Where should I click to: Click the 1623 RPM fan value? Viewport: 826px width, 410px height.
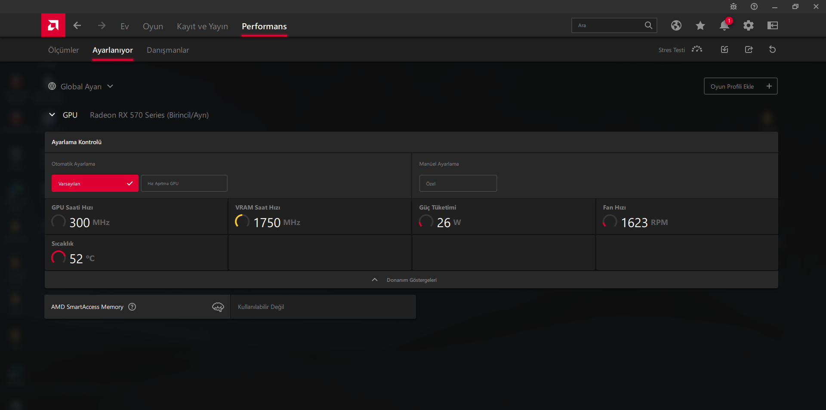tap(644, 222)
